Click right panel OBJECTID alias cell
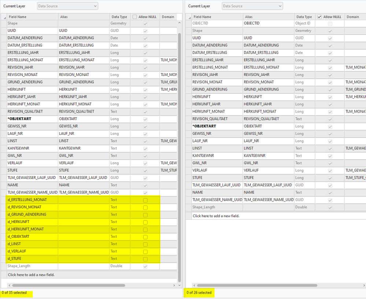This screenshot has height=299, width=366. [269, 23]
